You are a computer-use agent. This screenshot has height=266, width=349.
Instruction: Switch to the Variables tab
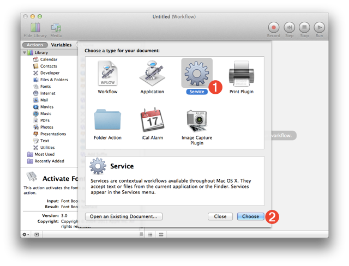tap(61, 45)
